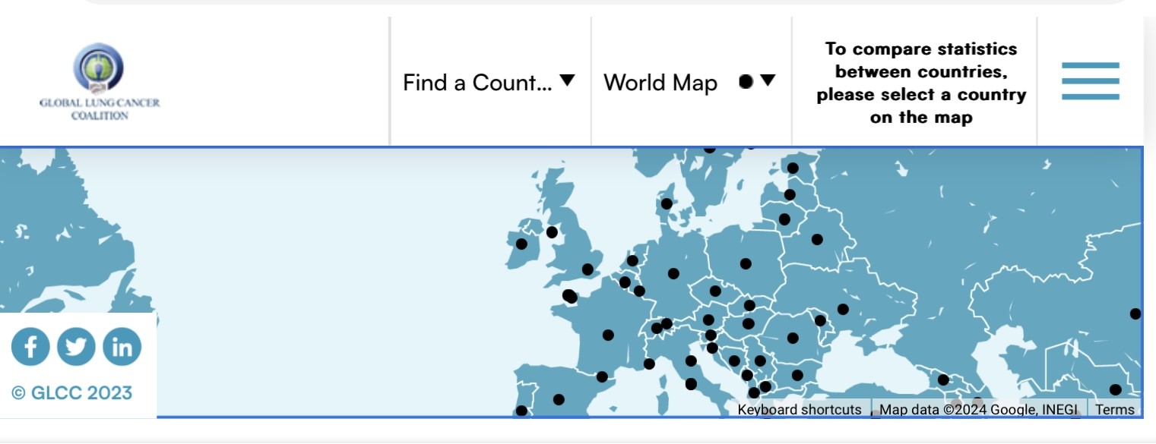
Task: Select the map marker on Turkey
Action: [943, 379]
